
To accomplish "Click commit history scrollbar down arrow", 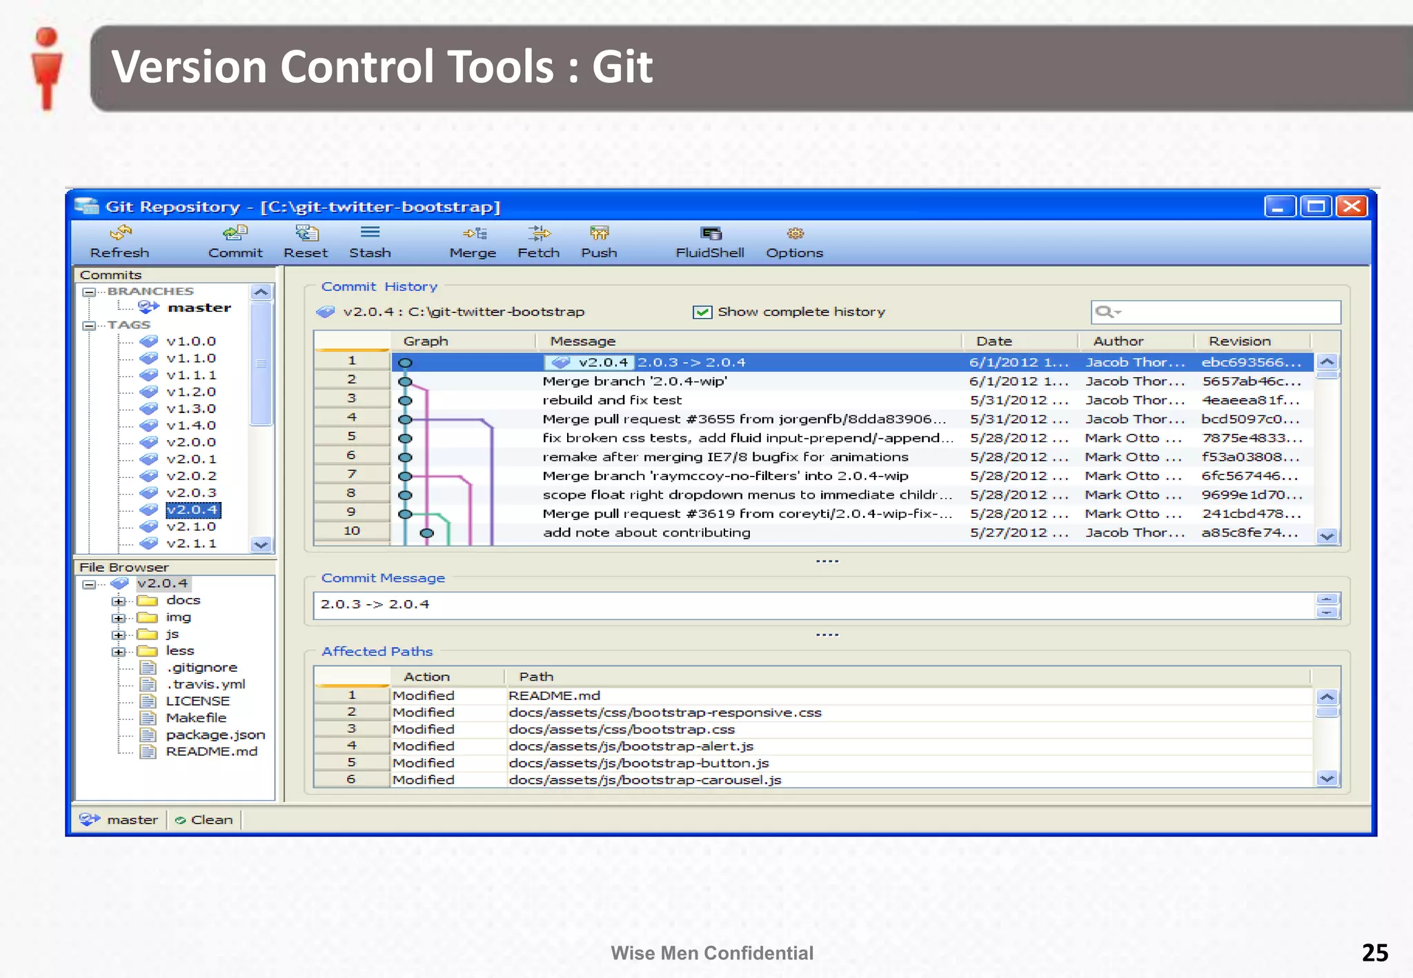I will 1327,536.
